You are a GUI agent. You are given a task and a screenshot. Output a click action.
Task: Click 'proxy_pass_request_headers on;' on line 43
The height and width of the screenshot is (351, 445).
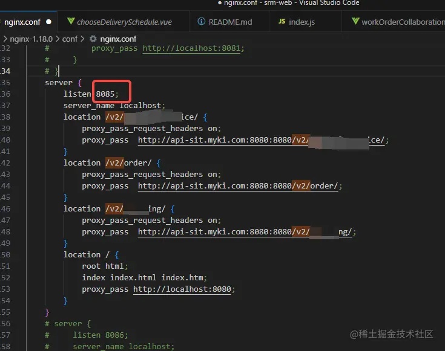pos(151,175)
